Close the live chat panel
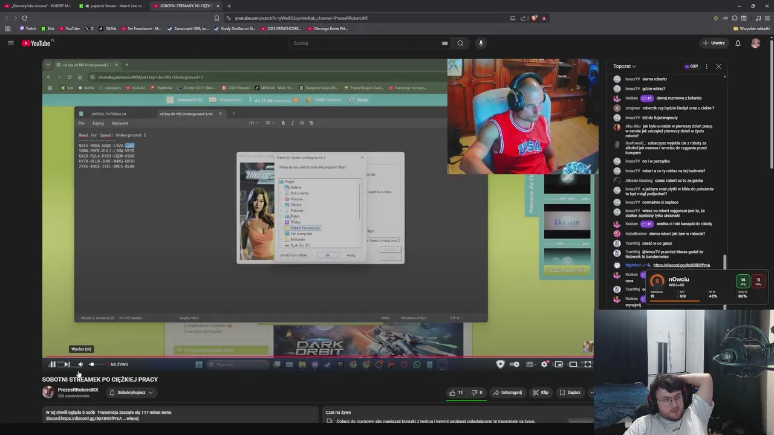 (x=718, y=66)
